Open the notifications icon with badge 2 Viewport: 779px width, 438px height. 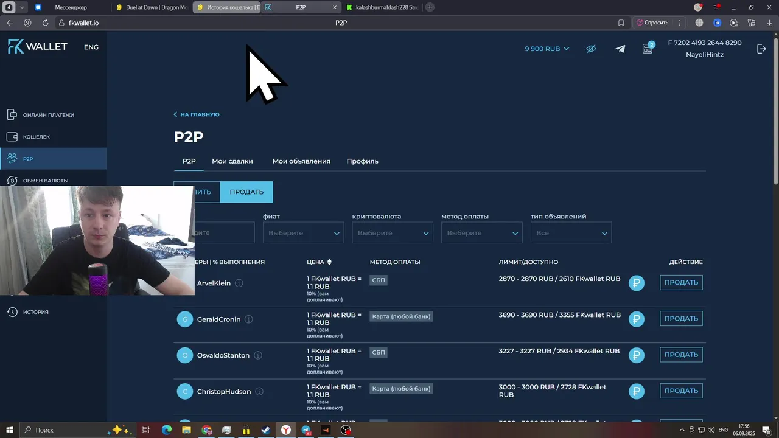tap(648, 48)
